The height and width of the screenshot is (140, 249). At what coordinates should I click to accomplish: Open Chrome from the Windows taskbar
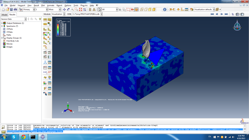point(24,137)
